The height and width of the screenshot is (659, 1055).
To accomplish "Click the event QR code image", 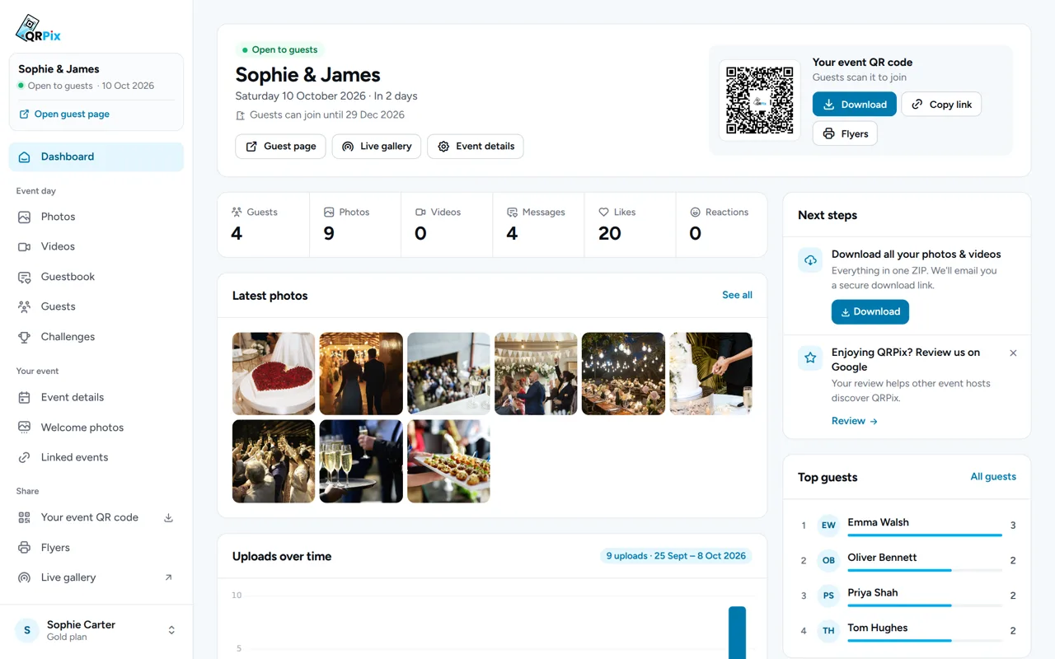I will 759,100.
